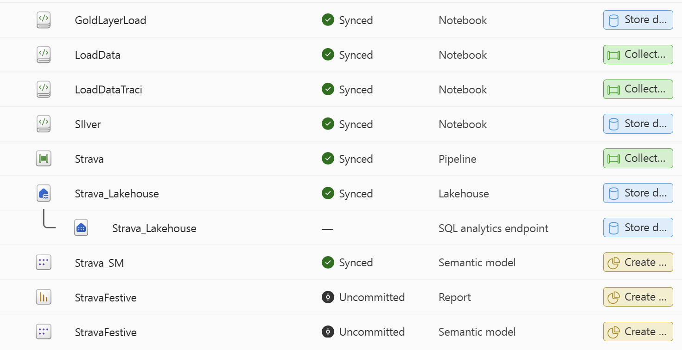Click Create tag on Strava_SM row
Screen dimensions: 682x350
(x=638, y=263)
